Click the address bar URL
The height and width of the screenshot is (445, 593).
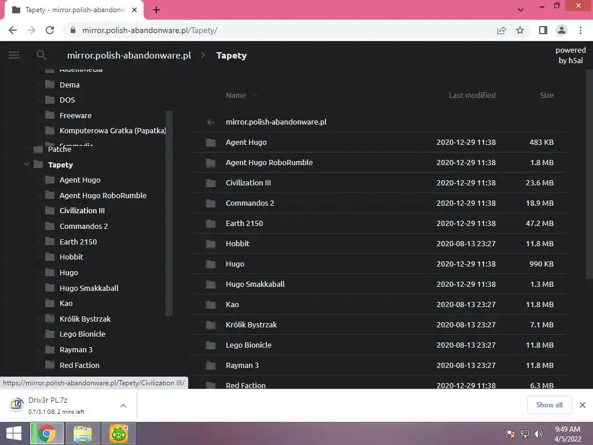[150, 30]
